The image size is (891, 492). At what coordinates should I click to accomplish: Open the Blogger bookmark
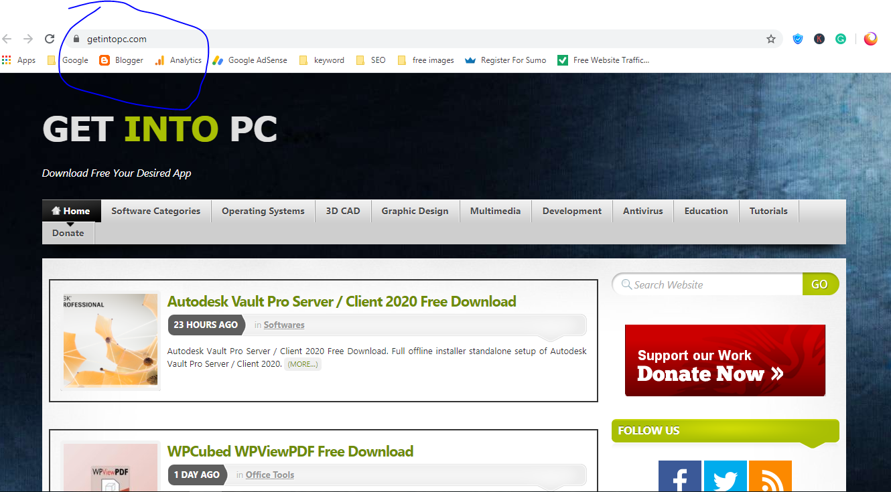(121, 60)
